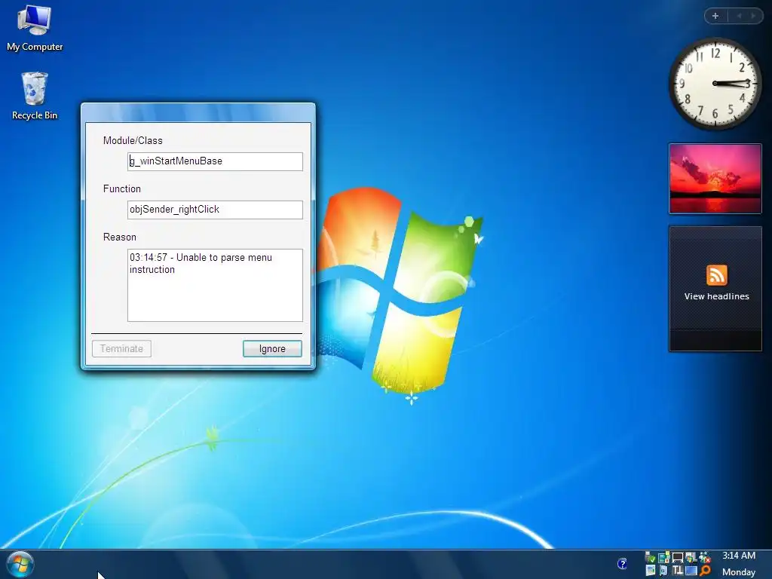Click the Ignore button in the error dialog
The image size is (772, 579).
click(x=272, y=348)
